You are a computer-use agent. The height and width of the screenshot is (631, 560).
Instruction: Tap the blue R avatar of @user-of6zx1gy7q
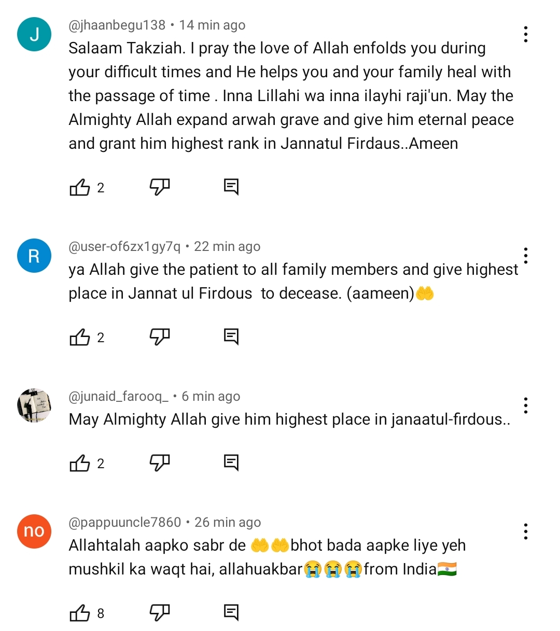pos(34,256)
